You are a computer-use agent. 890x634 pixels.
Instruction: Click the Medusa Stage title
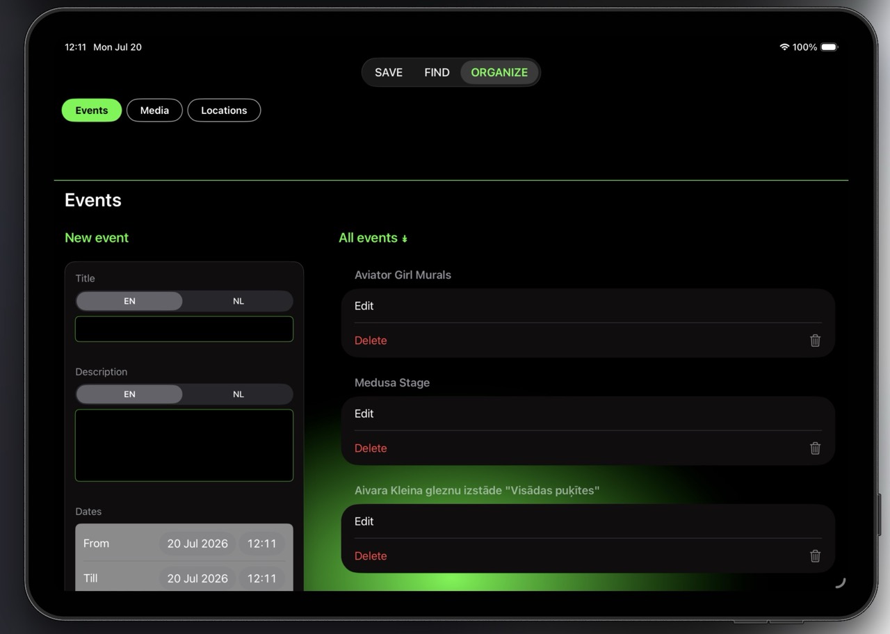[x=392, y=382]
